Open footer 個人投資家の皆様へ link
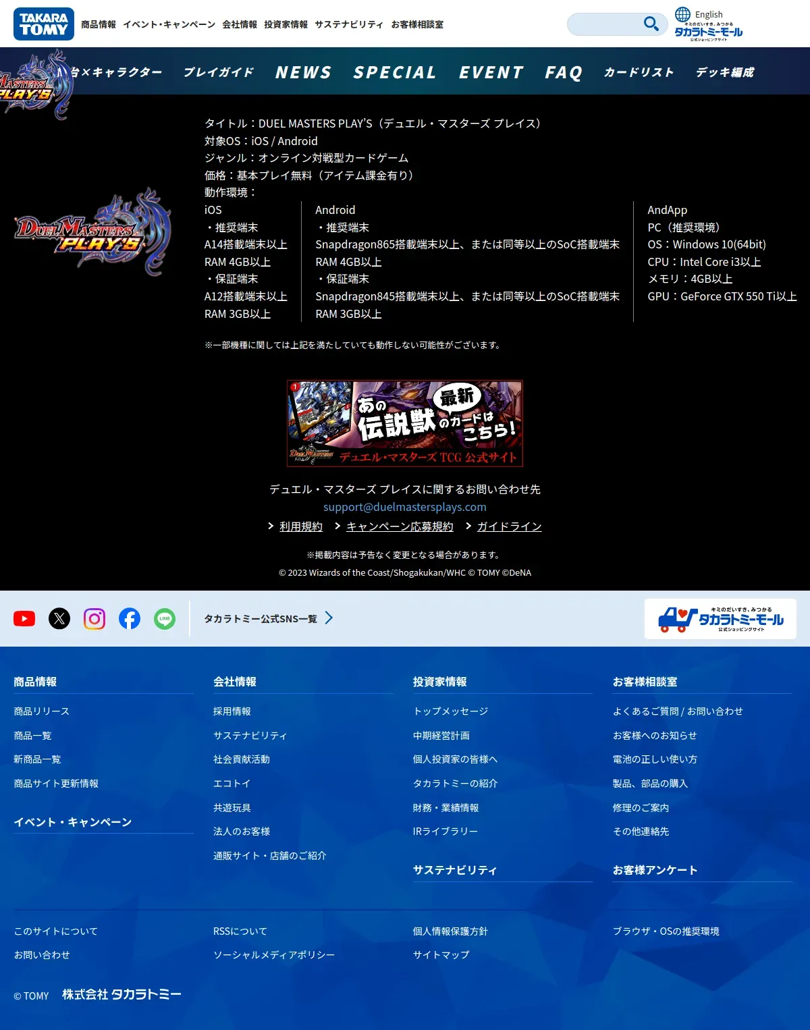Image resolution: width=810 pixels, height=1030 pixels. coord(456,759)
